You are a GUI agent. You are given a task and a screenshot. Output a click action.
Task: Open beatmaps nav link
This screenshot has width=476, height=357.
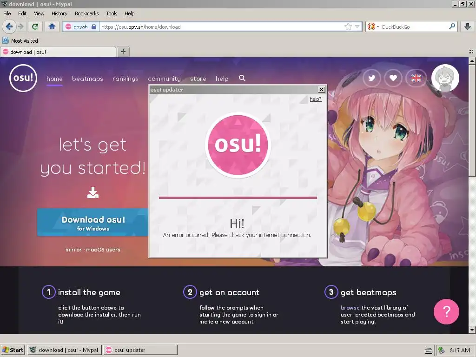[x=87, y=79]
